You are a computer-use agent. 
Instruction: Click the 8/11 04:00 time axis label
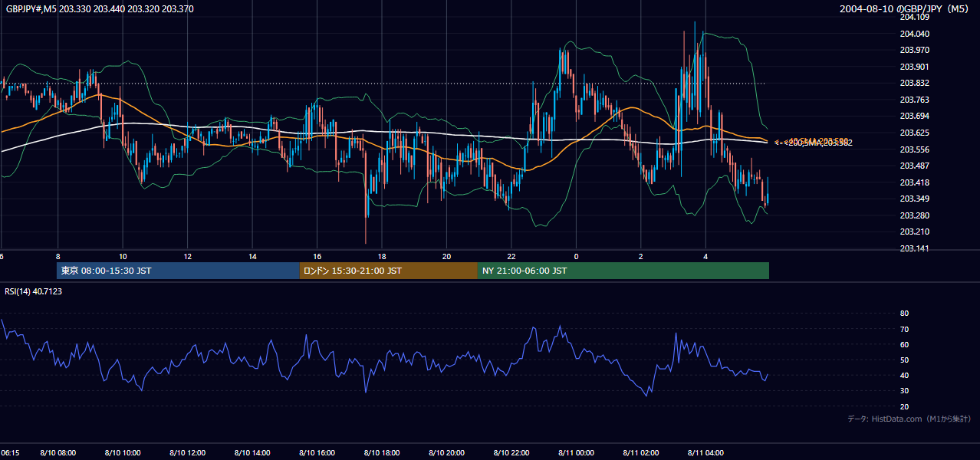[x=706, y=453]
